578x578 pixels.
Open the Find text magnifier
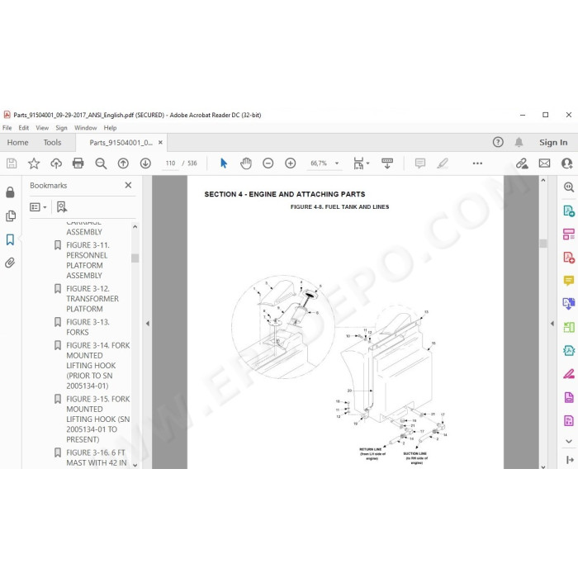pyautogui.click(x=101, y=163)
